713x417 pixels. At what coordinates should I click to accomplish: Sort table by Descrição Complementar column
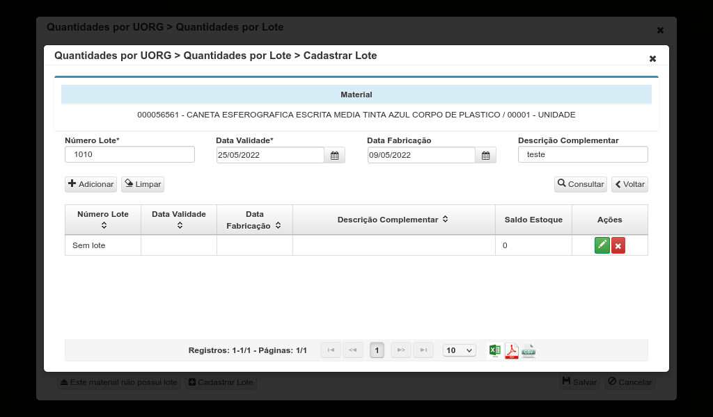(445, 219)
